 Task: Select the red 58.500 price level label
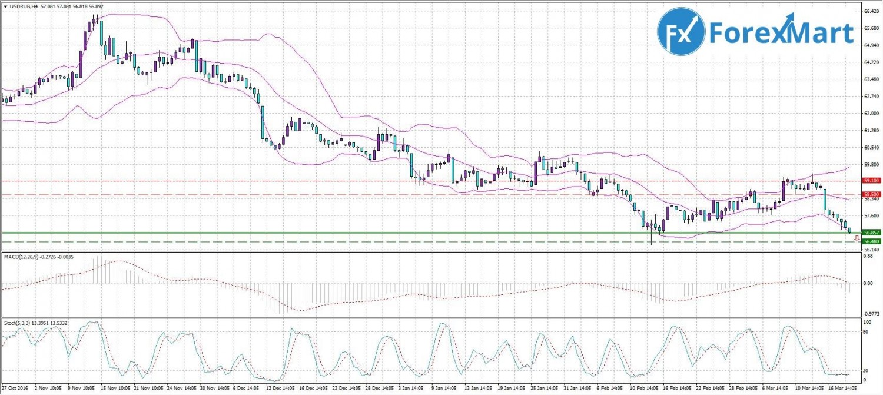point(871,194)
